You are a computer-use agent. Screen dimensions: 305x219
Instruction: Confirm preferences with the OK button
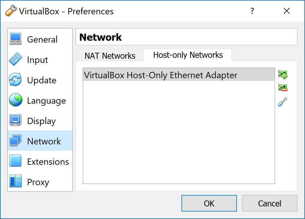click(209, 203)
